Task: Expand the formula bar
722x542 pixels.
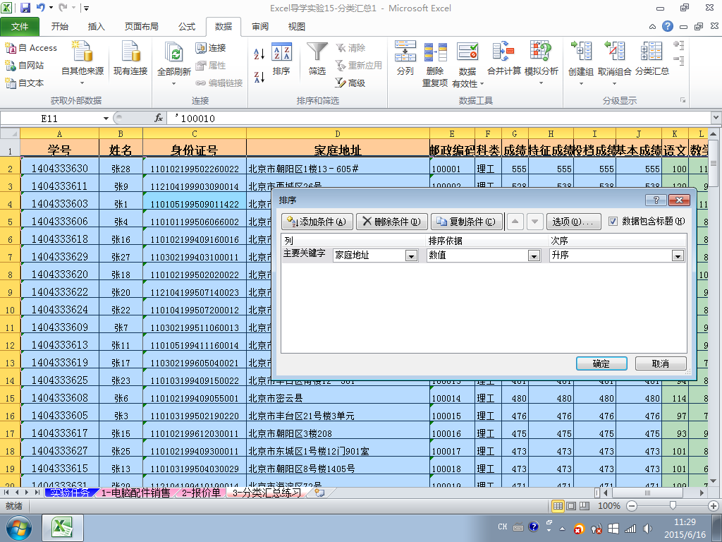Action: [716, 119]
